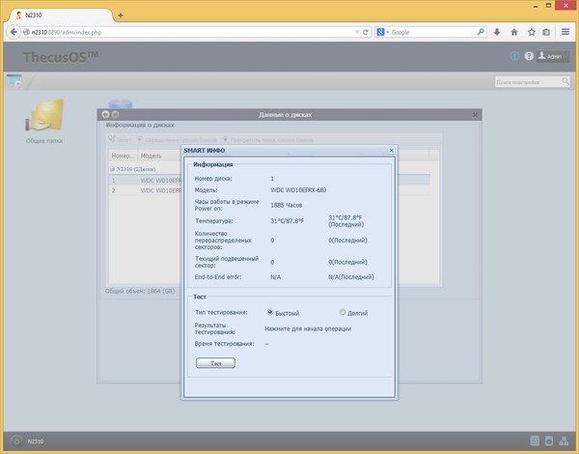Click the Google search box in Firefox

coord(429,32)
